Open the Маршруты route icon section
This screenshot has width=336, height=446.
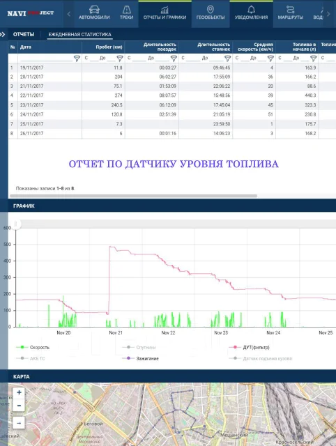[290, 14]
